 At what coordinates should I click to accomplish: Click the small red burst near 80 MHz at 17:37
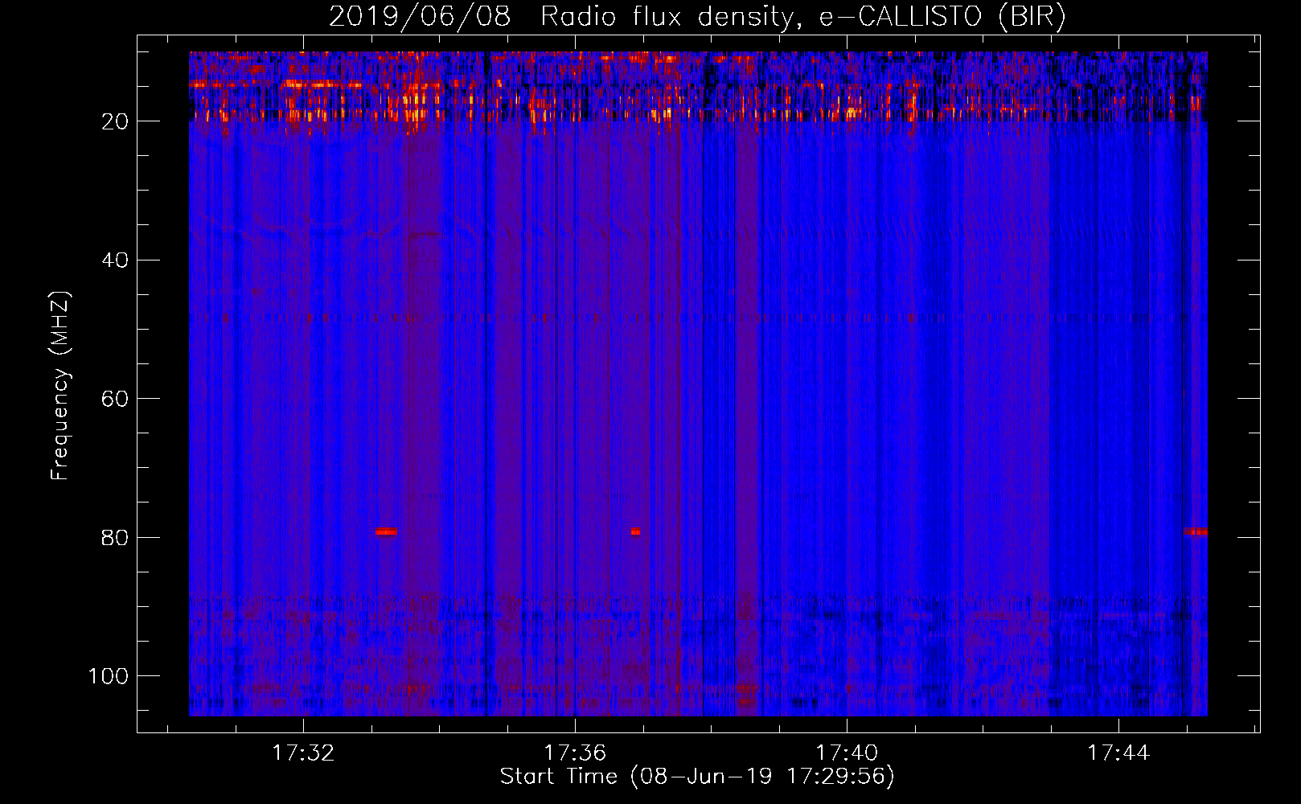click(635, 531)
